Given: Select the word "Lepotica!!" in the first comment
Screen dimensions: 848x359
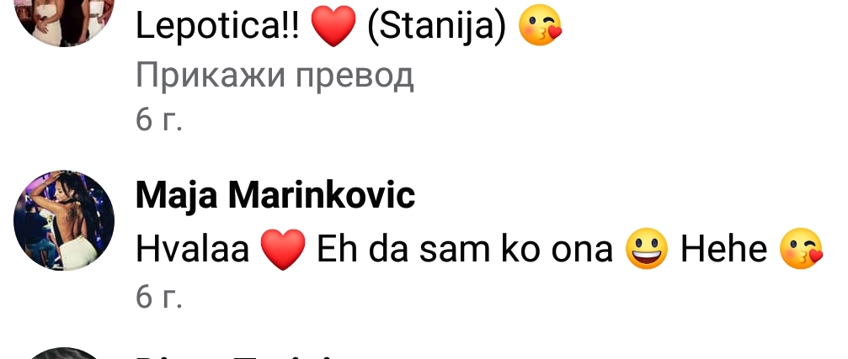Looking at the screenshot, I should point(217,28).
